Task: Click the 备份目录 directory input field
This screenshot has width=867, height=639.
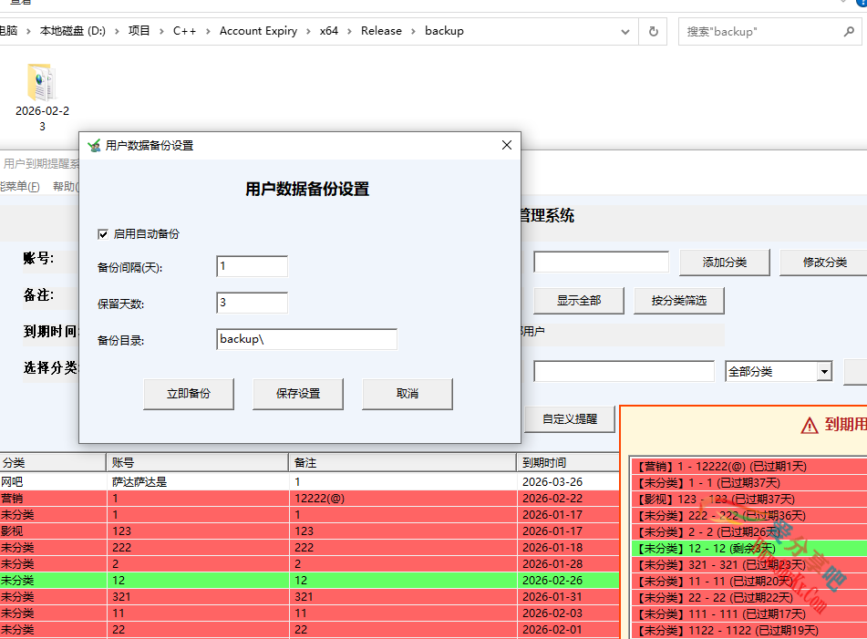Action: point(305,338)
